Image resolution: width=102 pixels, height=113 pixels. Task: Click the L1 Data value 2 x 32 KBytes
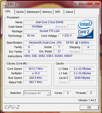[82, 69]
